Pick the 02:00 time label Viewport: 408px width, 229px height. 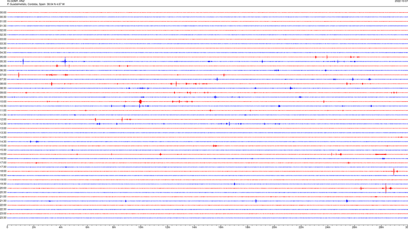pyautogui.click(x=3, y=31)
